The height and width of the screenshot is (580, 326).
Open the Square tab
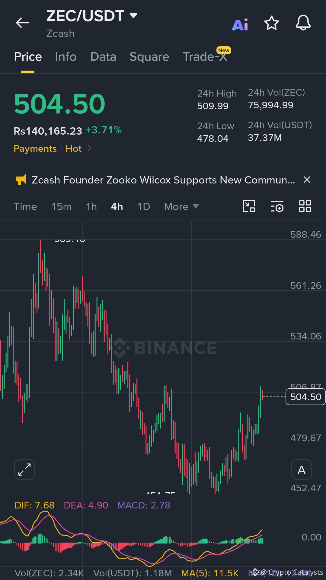(x=149, y=57)
